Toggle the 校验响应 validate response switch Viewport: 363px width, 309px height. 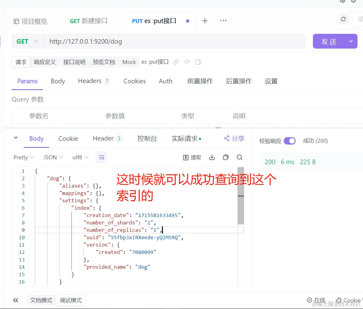click(x=290, y=141)
